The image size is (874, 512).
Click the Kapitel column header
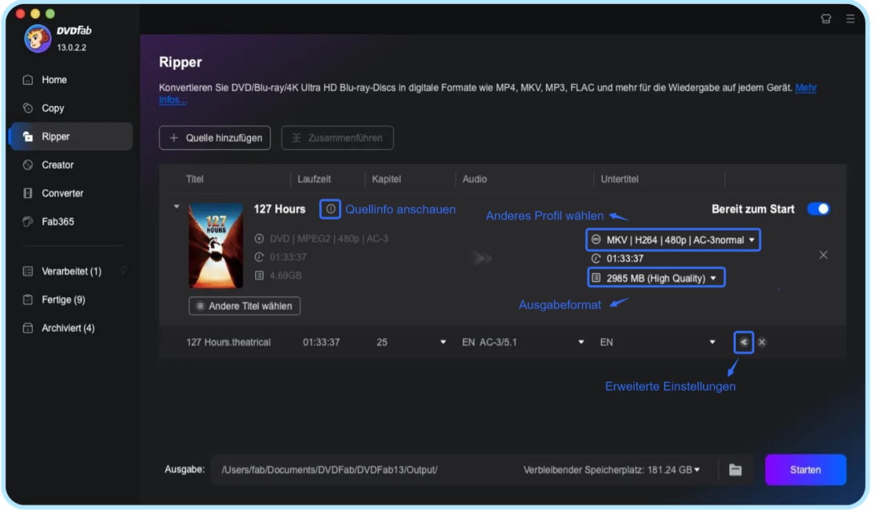[386, 179]
